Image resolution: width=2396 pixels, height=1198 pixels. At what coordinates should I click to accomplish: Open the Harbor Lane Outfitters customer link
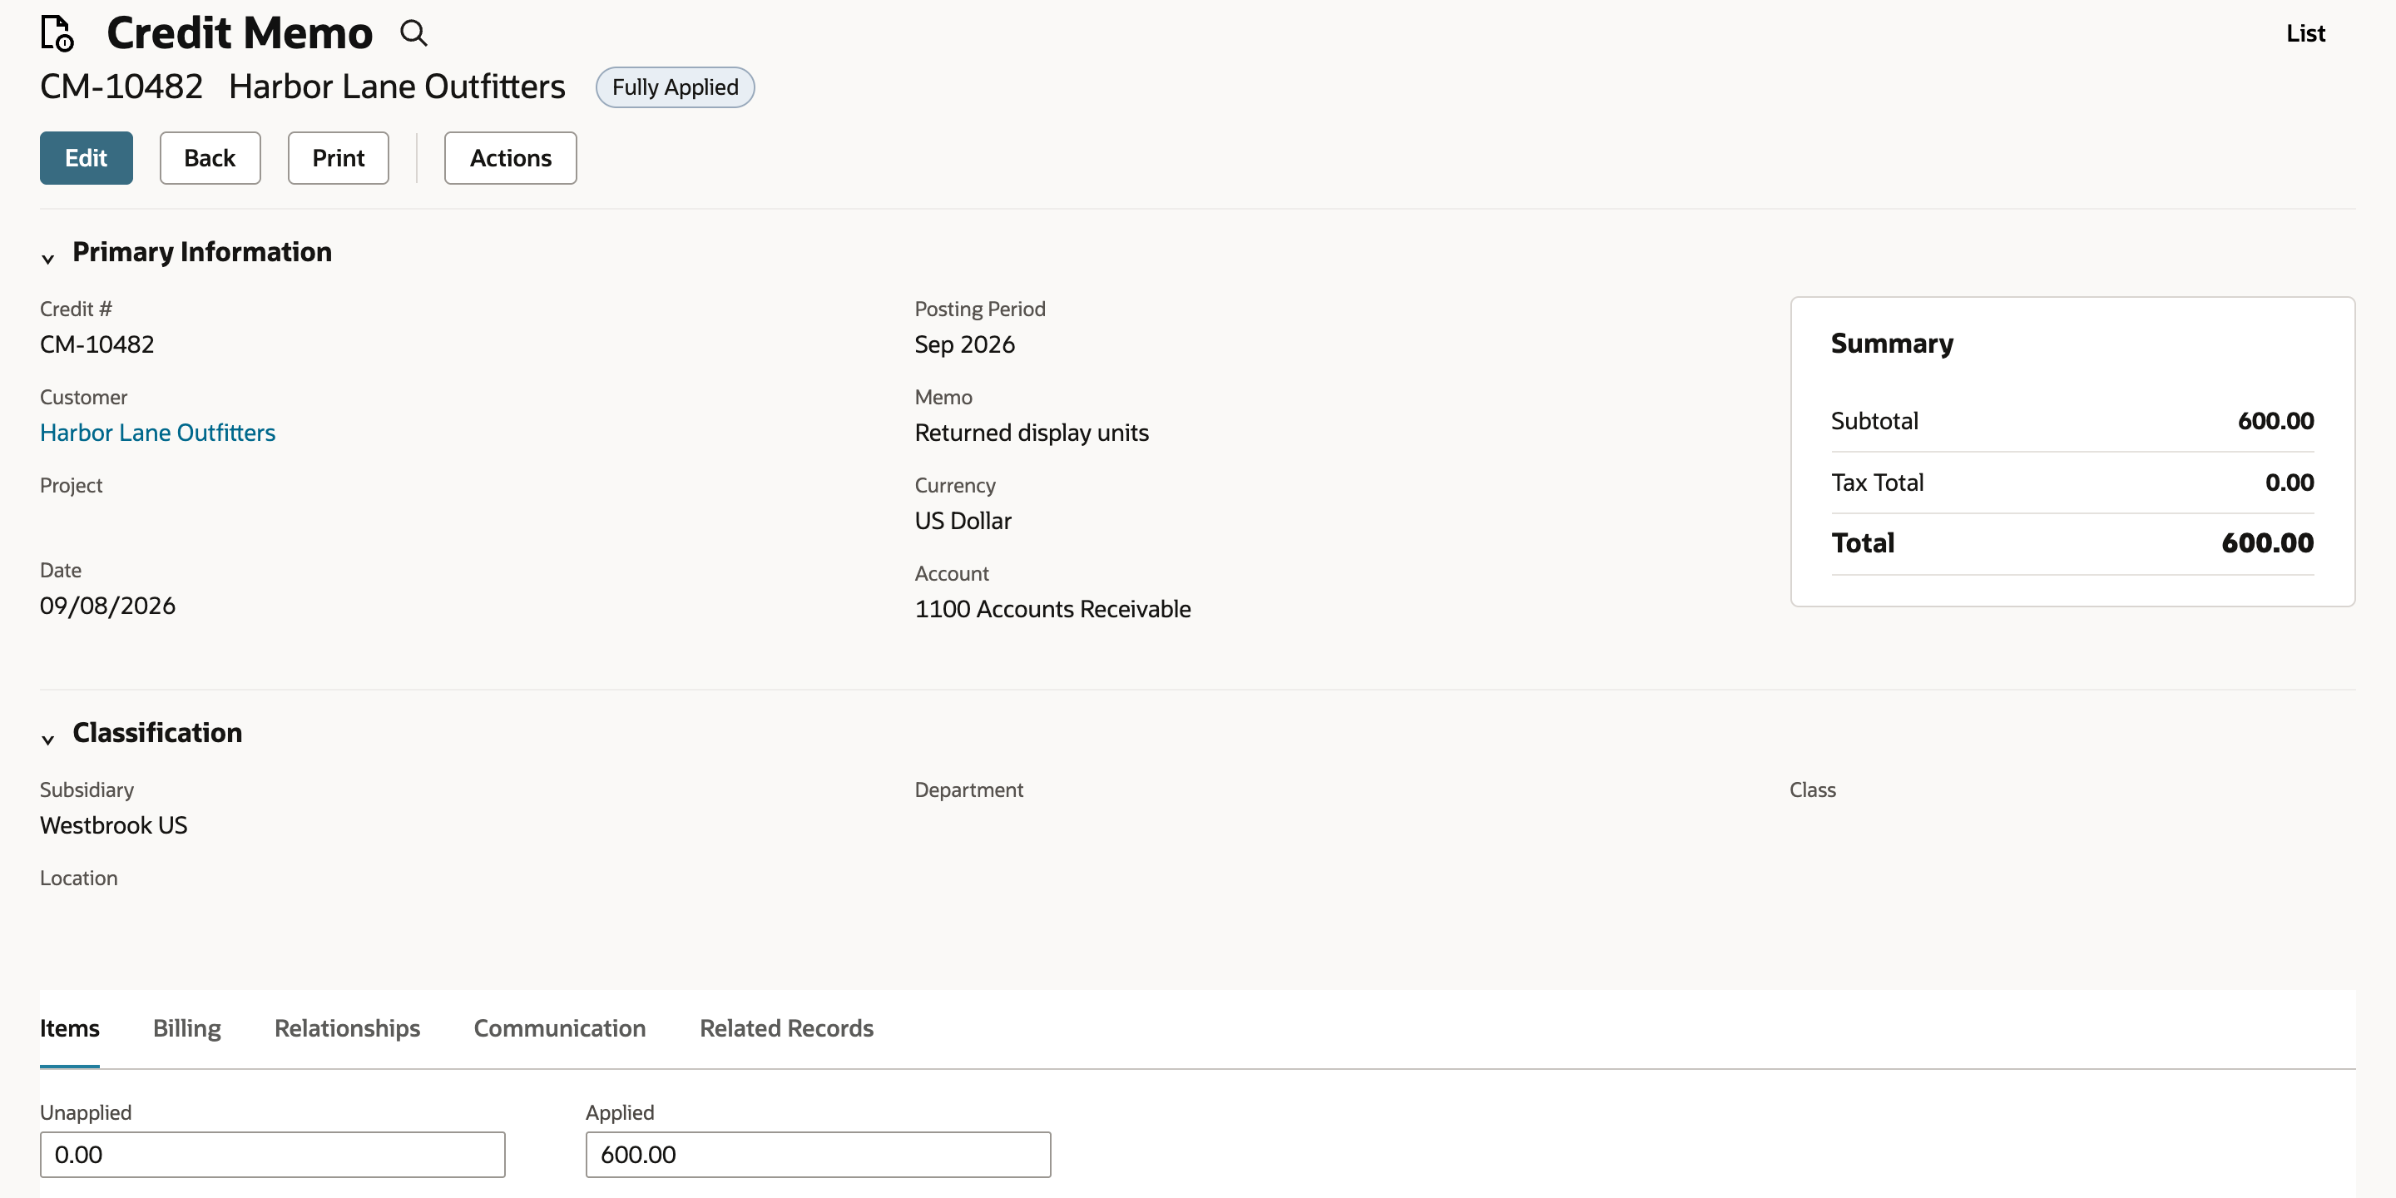coord(158,433)
